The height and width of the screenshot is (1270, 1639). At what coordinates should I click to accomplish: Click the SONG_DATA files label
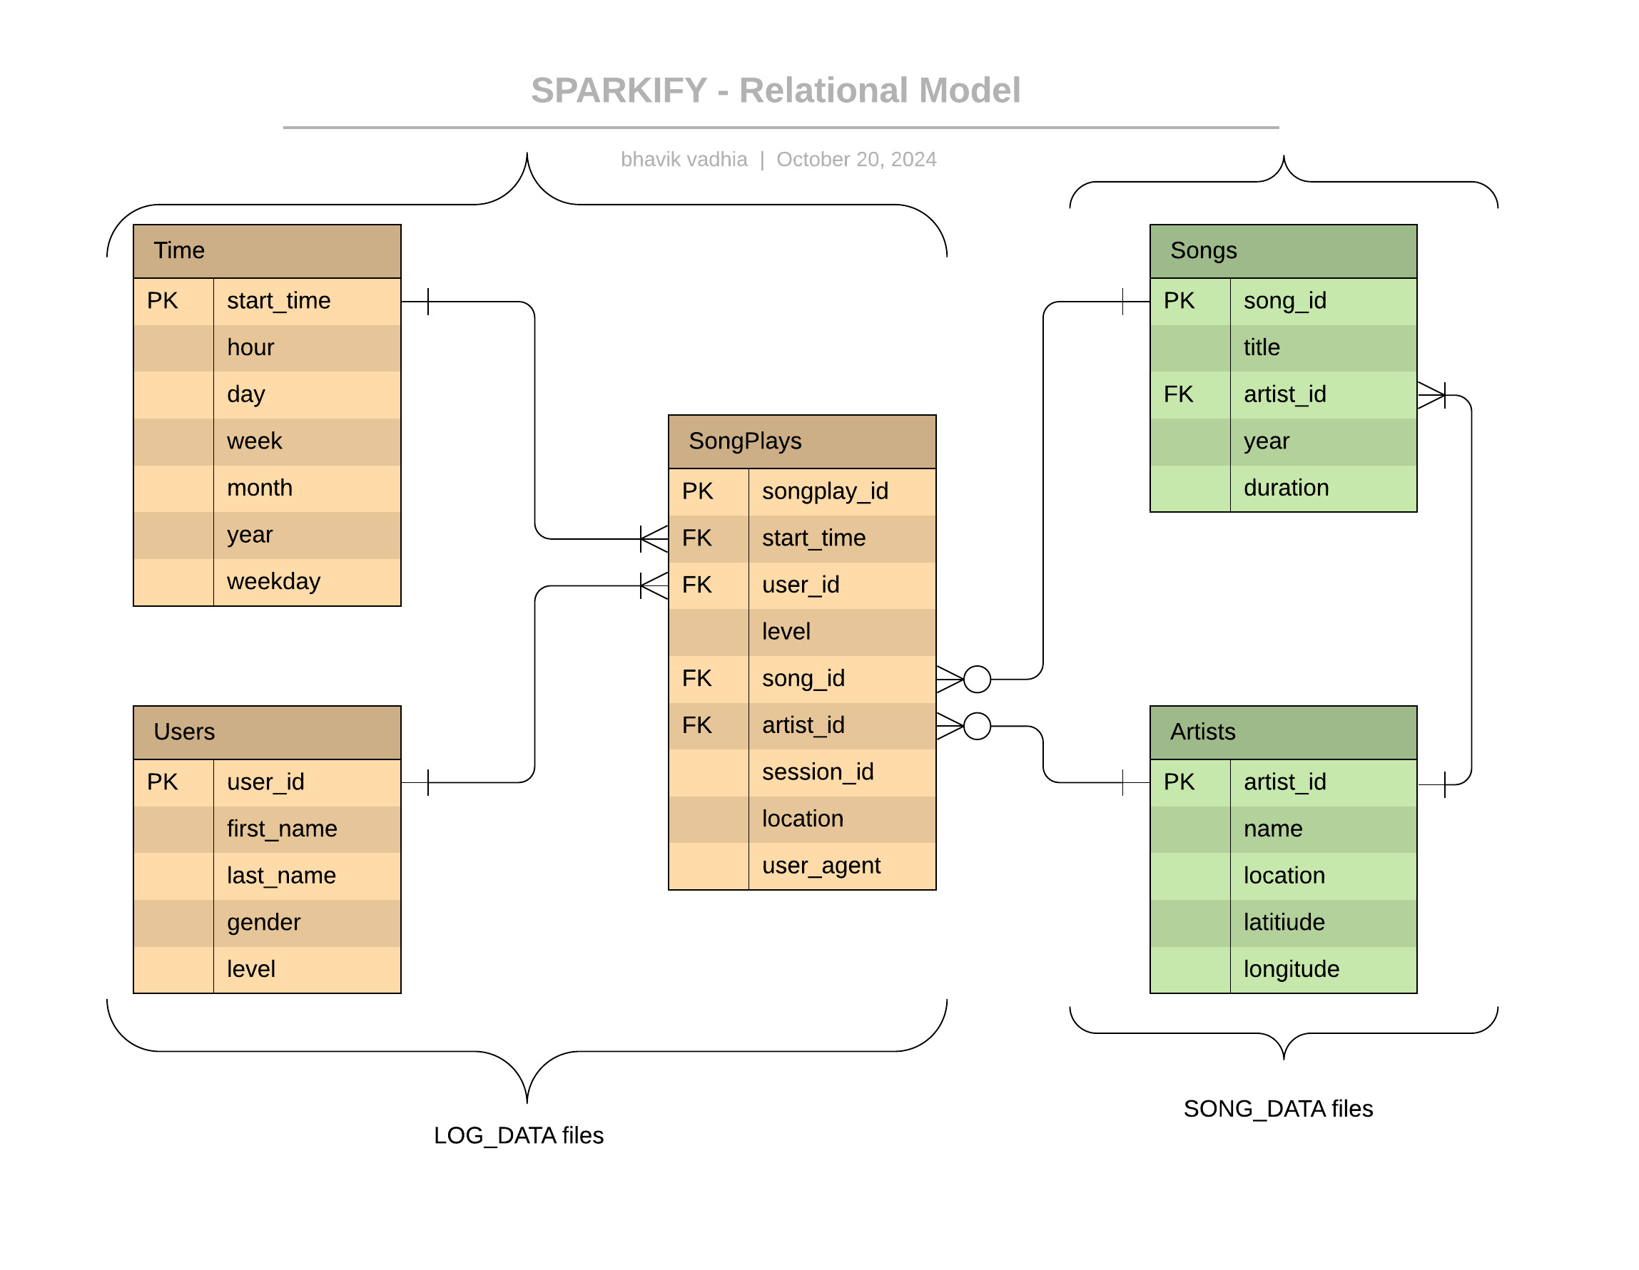click(1278, 1109)
